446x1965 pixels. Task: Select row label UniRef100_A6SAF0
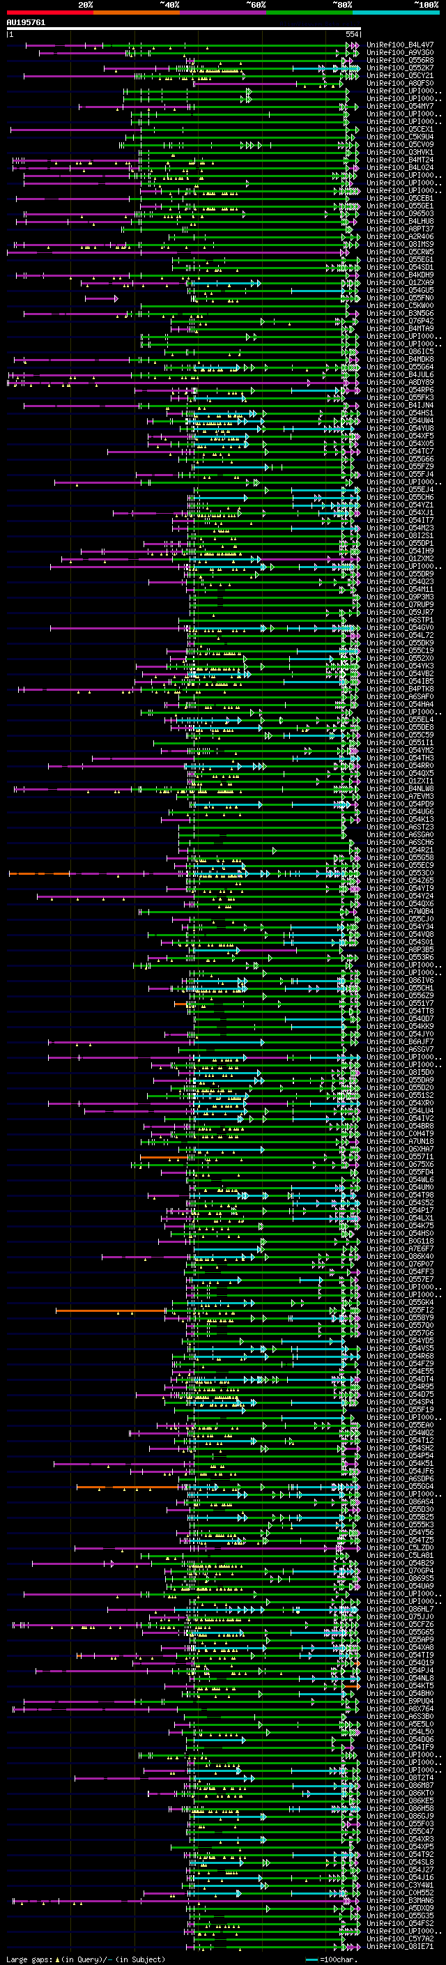tap(400, 696)
